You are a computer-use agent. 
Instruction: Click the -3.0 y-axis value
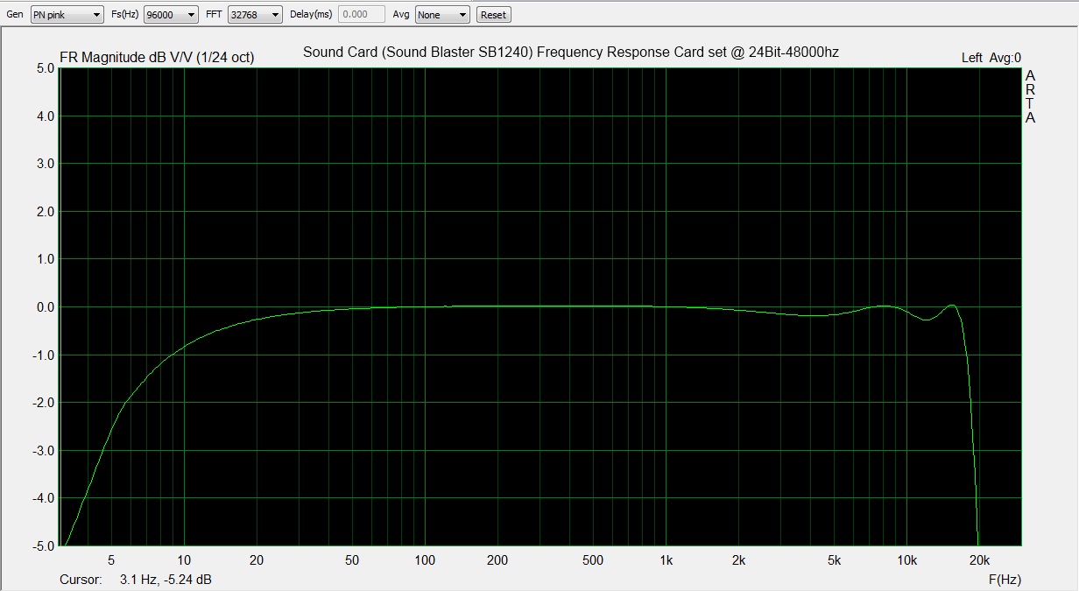tap(44, 450)
